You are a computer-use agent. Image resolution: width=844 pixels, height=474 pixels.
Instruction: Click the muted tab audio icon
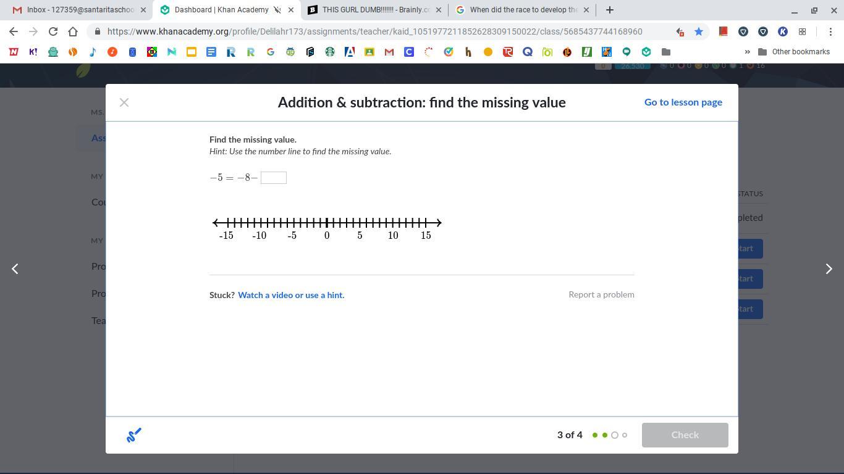(x=277, y=10)
